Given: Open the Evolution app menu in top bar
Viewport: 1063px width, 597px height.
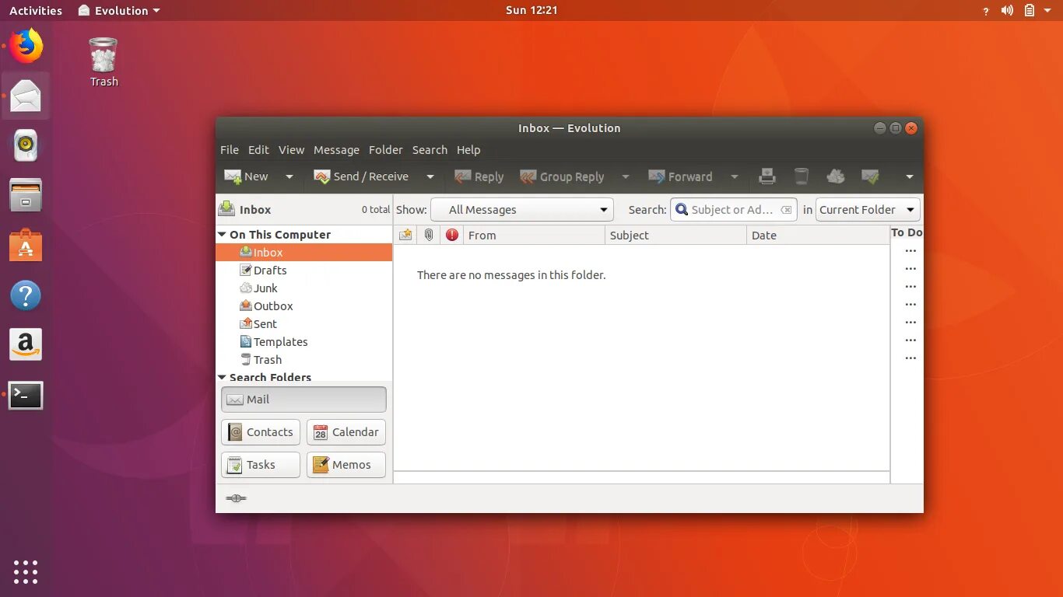Looking at the screenshot, I should 119,10.
